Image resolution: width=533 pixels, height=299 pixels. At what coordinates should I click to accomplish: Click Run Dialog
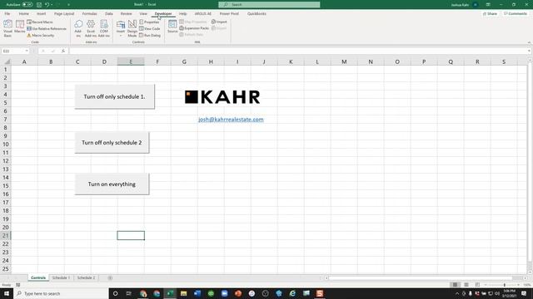tap(150, 35)
